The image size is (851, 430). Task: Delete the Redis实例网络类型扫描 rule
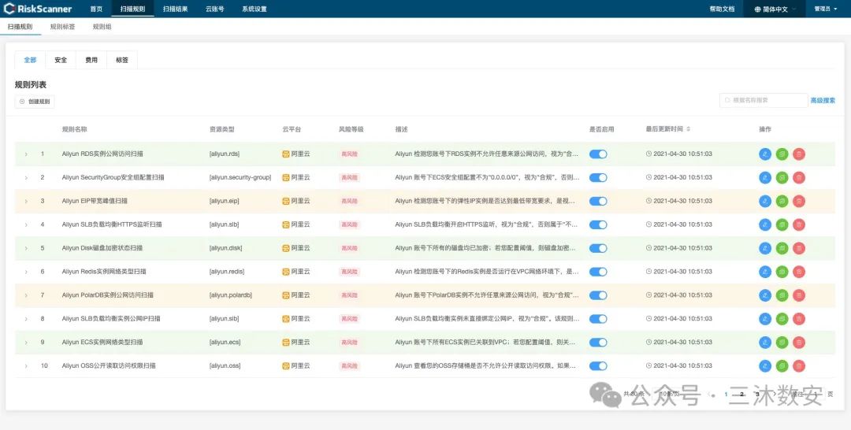799,272
